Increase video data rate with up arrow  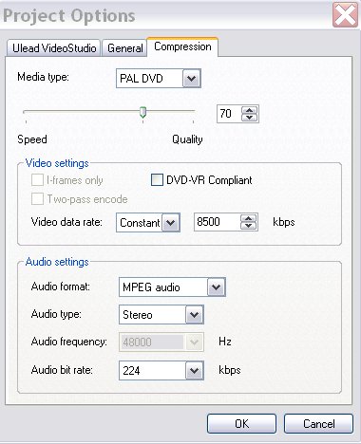click(x=249, y=218)
